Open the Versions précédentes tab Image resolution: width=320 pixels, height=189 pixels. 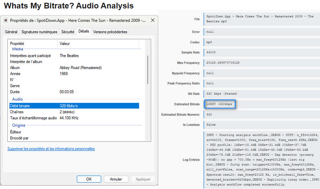pos(110,32)
